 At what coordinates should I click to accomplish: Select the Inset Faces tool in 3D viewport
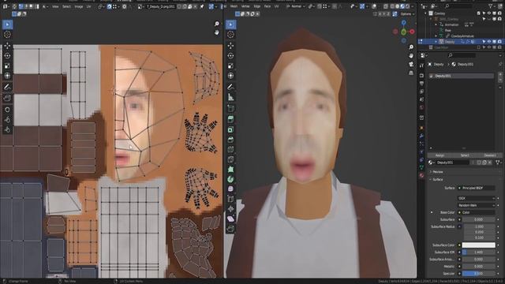pos(230,129)
